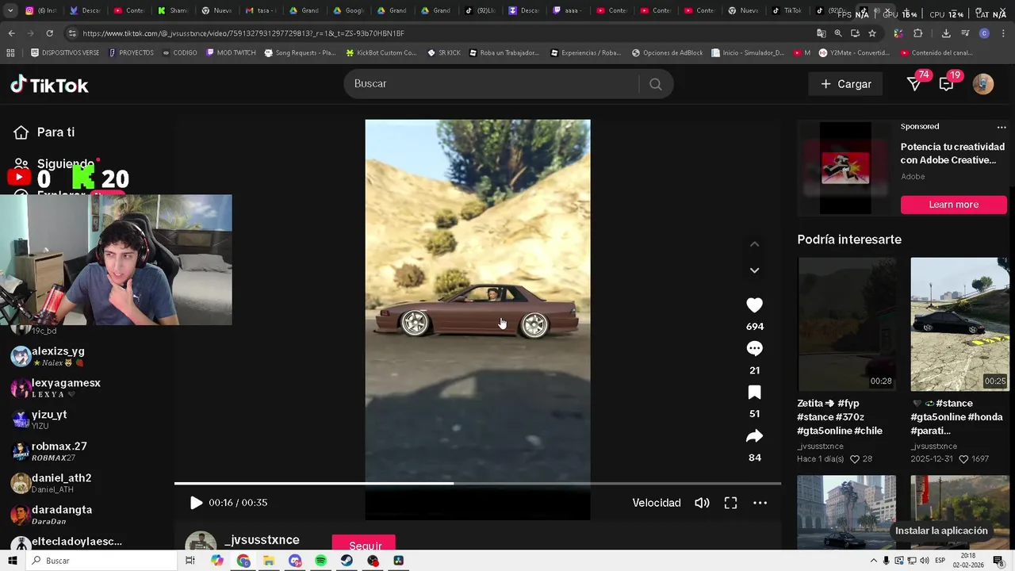This screenshot has width=1015, height=571.
Task: Launch Spotify from the taskbar
Action: click(320, 561)
